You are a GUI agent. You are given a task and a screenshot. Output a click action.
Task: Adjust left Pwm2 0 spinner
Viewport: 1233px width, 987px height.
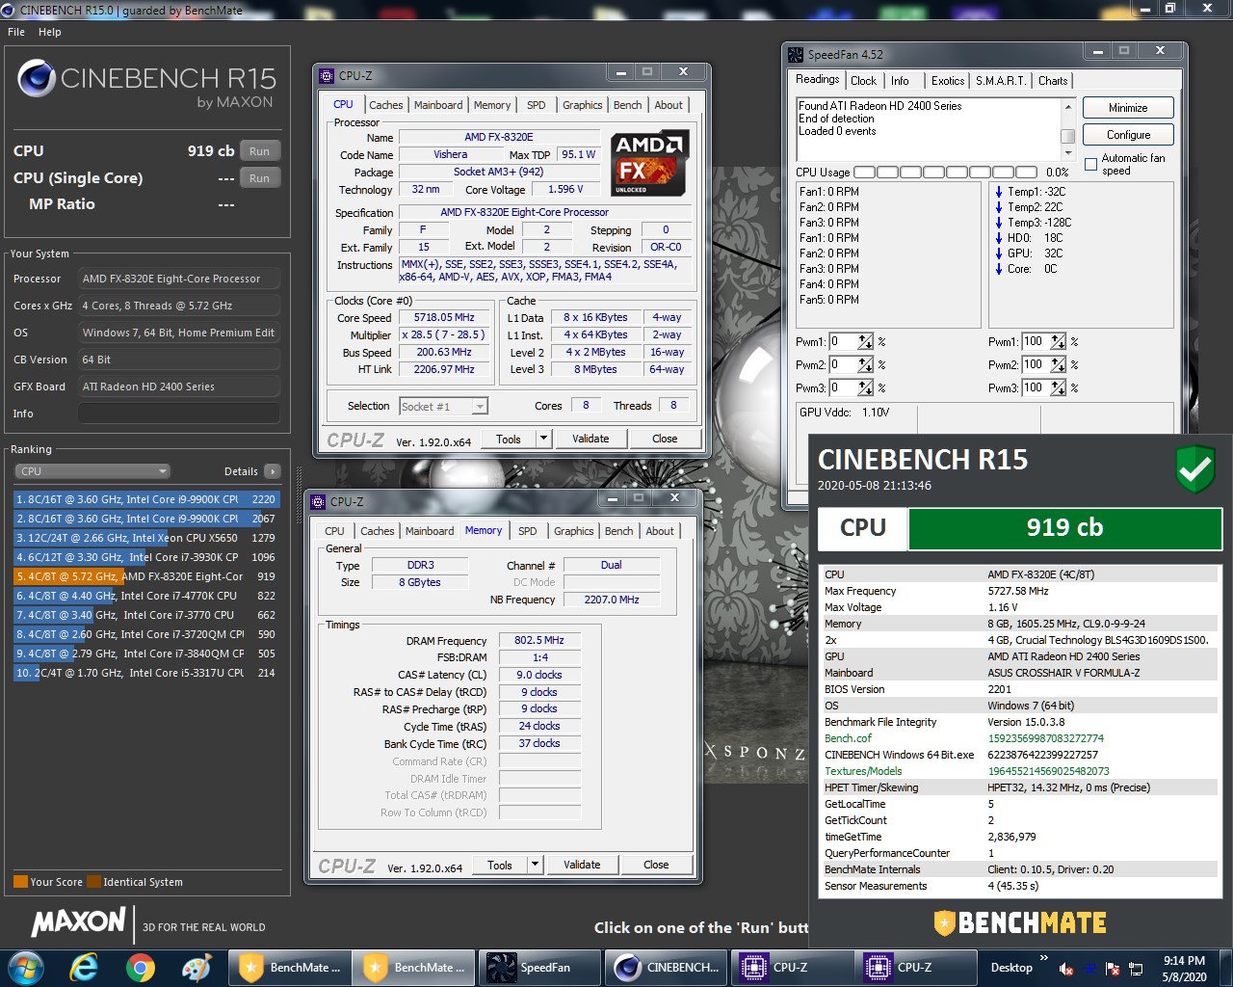click(865, 364)
